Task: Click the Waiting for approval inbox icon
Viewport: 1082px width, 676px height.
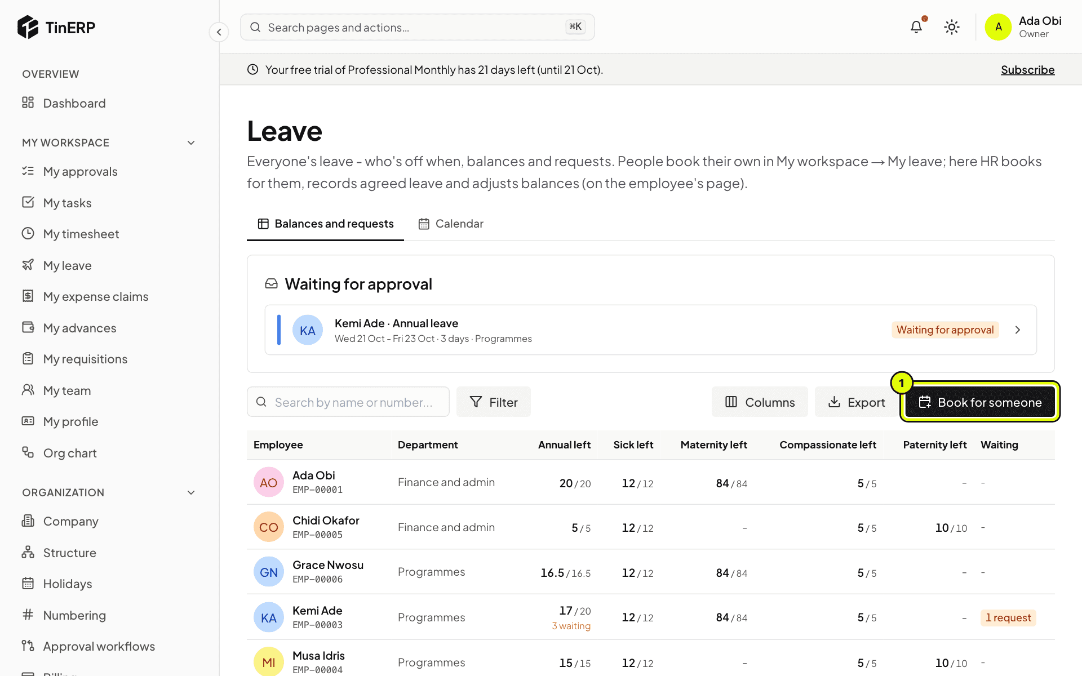Action: pos(271,283)
